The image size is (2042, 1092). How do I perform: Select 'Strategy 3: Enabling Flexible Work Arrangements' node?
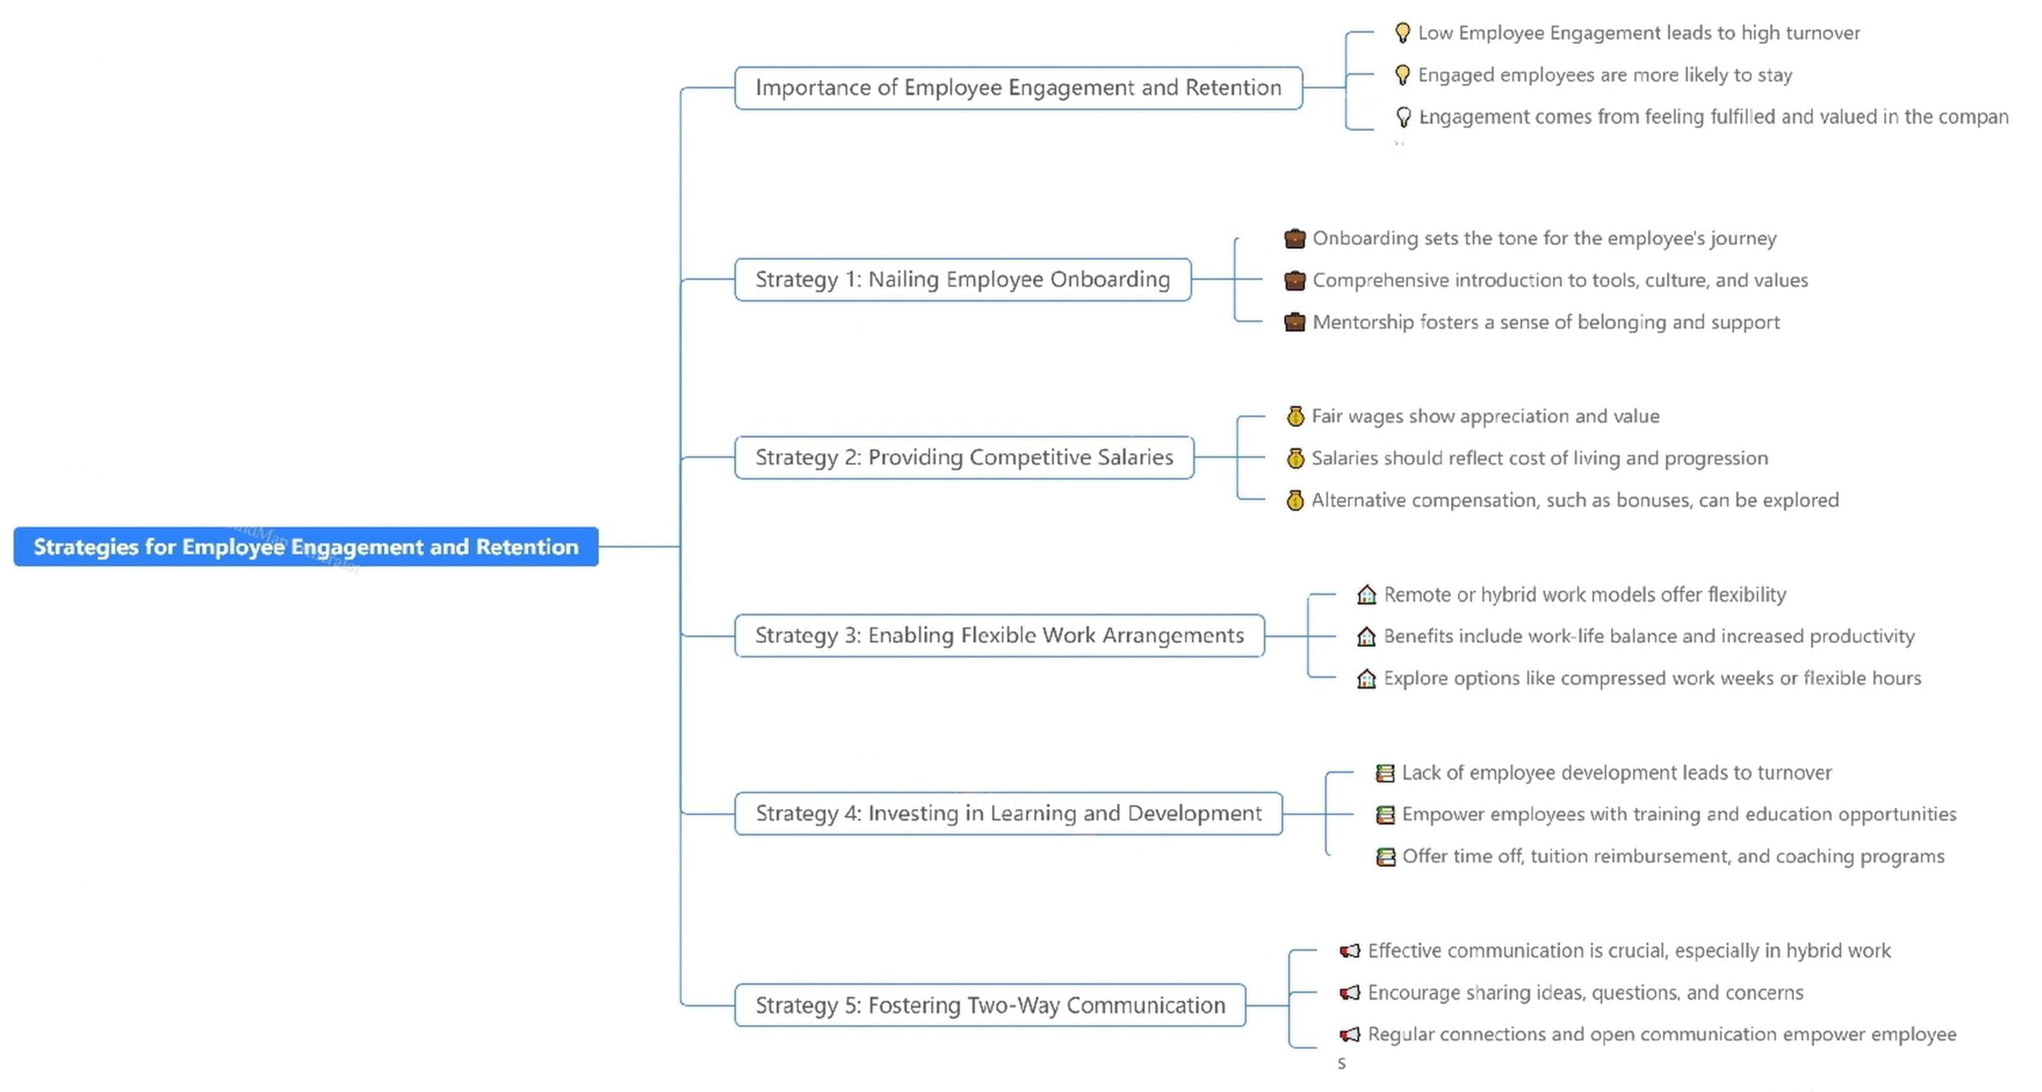[999, 636]
